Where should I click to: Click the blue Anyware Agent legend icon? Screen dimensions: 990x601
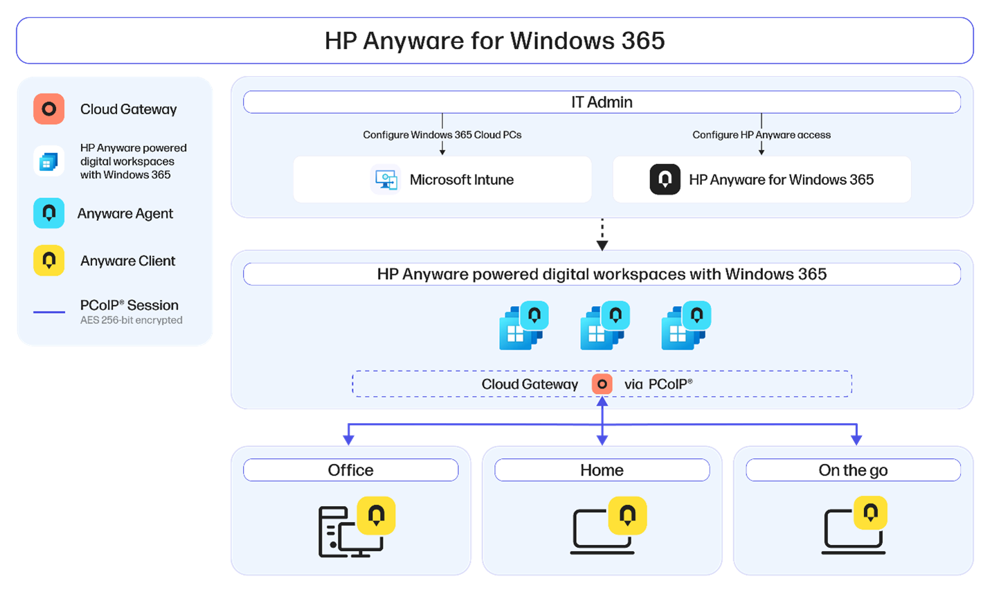tap(48, 213)
